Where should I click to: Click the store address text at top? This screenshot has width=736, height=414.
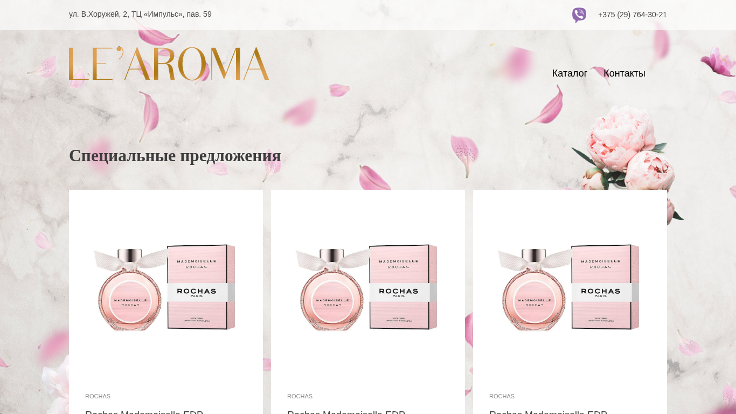click(140, 14)
